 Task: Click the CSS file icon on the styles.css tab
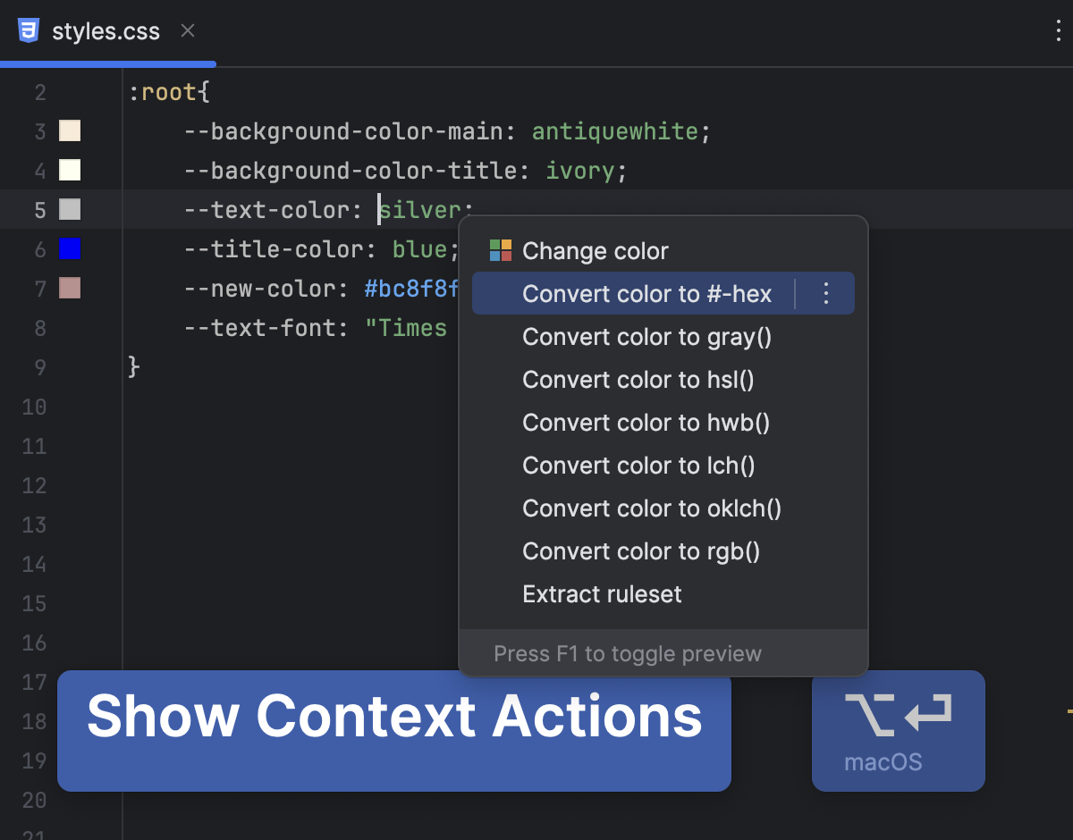[x=30, y=29]
